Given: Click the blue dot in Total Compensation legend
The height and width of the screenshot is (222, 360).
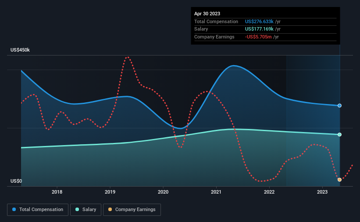Looking at the screenshot, I should [14, 209].
